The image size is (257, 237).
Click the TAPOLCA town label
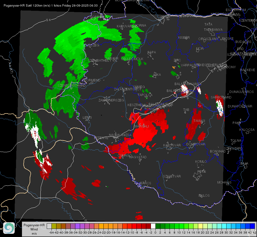pos(145,95)
